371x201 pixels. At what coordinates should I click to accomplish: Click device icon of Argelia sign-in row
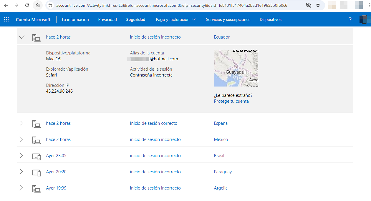(x=36, y=188)
